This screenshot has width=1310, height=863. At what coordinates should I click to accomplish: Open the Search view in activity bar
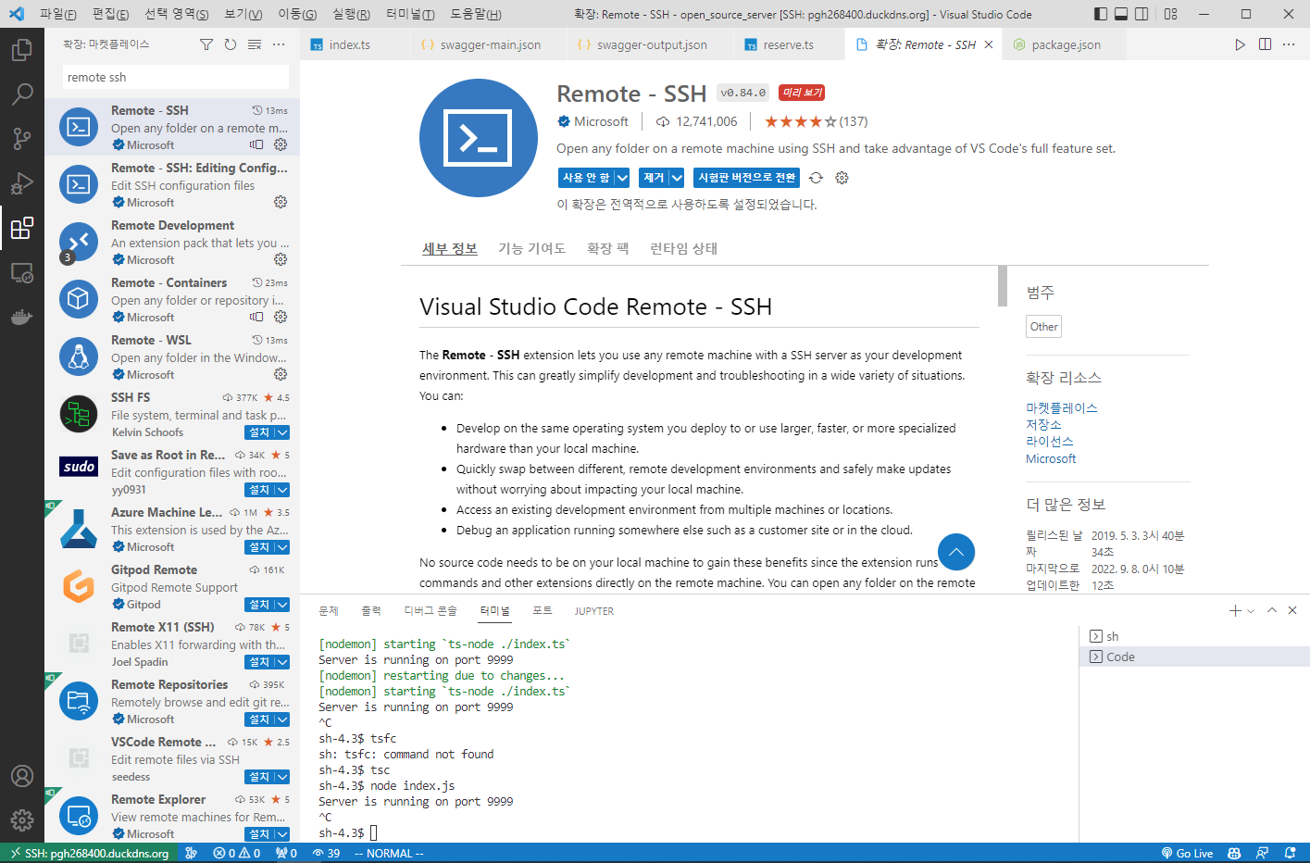click(22, 94)
